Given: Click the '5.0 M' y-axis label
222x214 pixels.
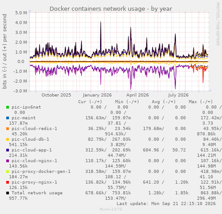Looking at the screenshot, I should [x=21, y=13].
